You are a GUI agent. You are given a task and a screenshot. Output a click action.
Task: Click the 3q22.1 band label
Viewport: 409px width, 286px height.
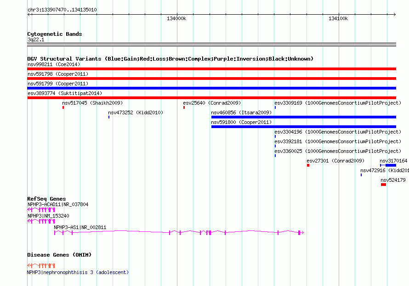coord(36,40)
